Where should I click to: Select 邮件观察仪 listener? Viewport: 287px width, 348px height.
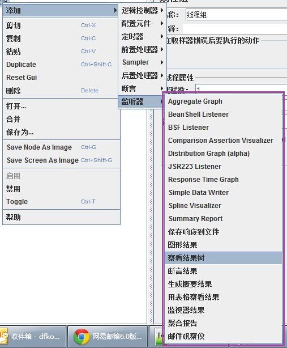tap(223, 336)
